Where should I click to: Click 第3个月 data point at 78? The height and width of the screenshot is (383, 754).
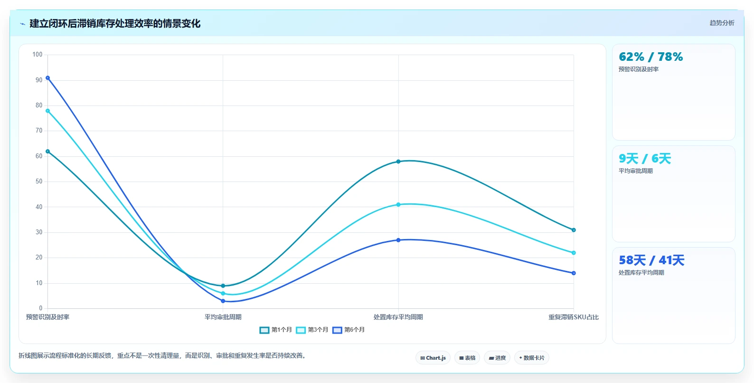[47, 111]
